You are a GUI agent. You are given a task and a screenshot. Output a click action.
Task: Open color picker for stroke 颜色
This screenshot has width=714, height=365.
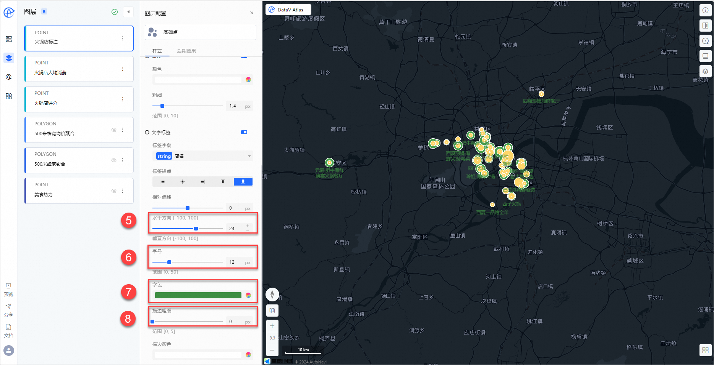(248, 80)
